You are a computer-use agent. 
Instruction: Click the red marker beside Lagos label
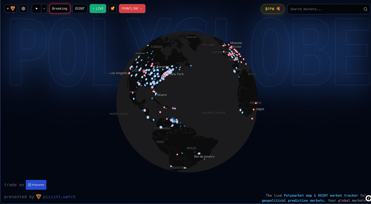pyautogui.click(x=254, y=109)
